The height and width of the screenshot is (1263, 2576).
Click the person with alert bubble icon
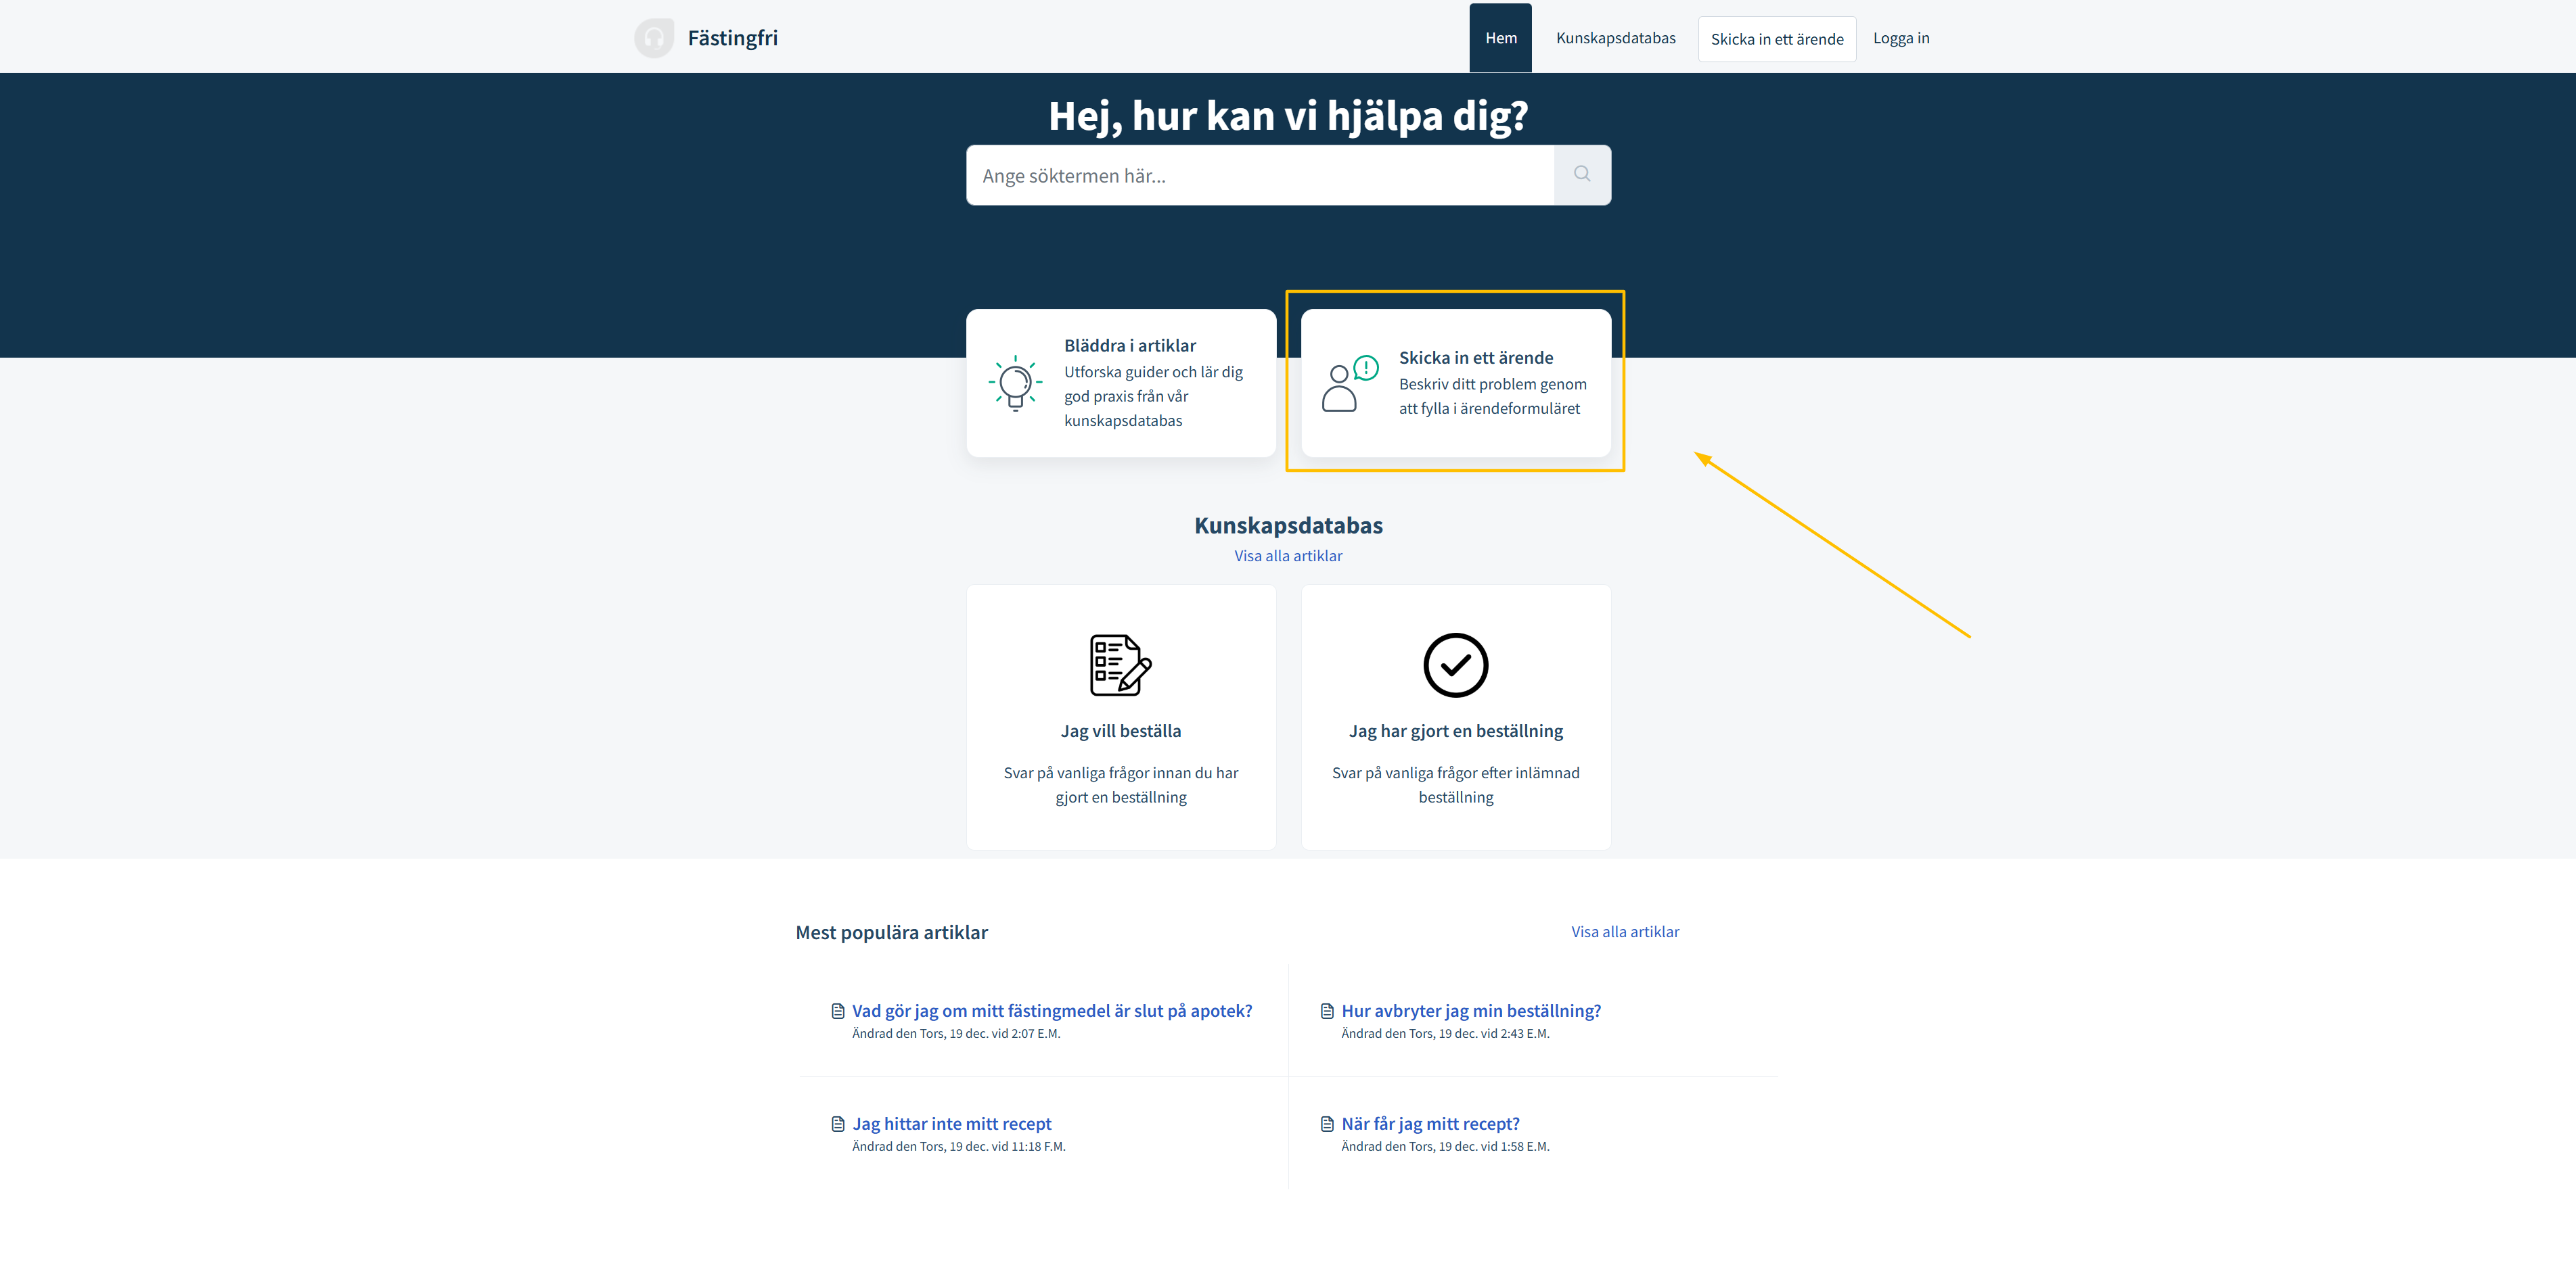tap(1349, 383)
